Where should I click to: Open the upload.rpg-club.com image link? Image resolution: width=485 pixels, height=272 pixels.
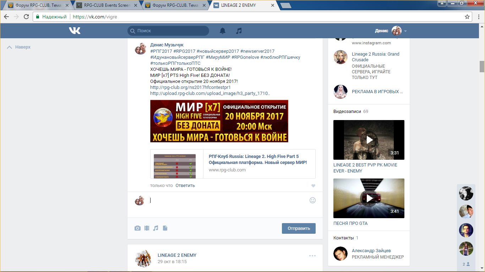tap(210, 93)
